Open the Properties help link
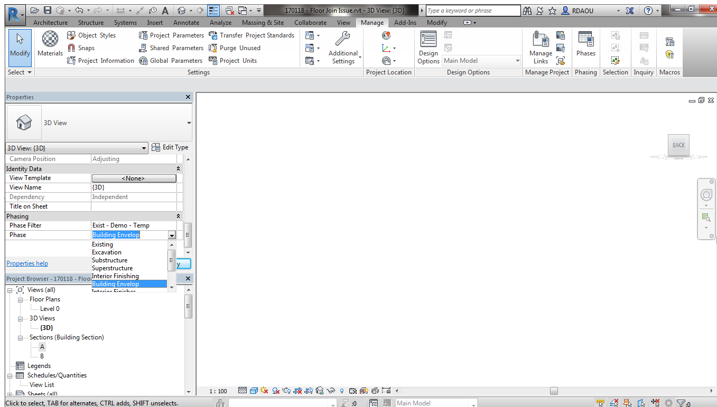 (27, 263)
